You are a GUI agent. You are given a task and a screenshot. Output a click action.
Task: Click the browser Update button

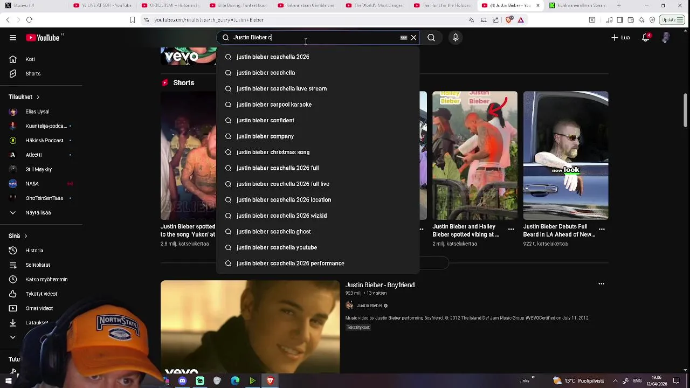tap(672, 20)
